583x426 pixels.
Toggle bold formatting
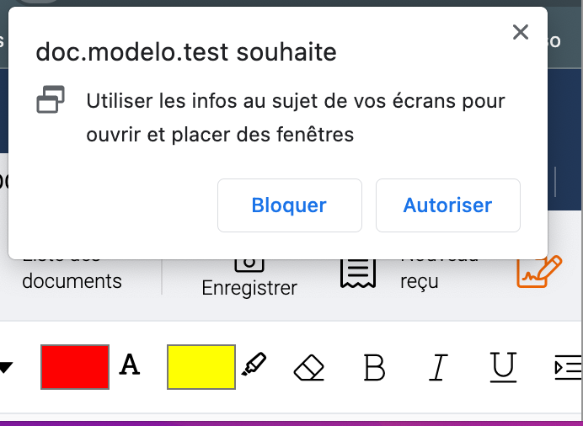pos(374,367)
